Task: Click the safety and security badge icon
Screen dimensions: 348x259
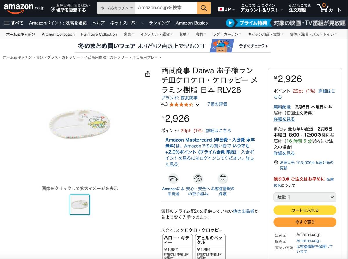Action: coord(198,179)
